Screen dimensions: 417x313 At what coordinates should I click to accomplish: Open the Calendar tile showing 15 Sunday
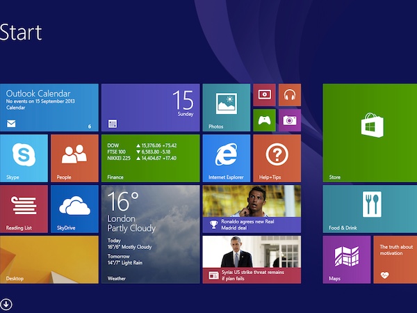coord(151,108)
